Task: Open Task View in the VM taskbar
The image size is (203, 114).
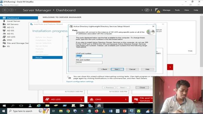Action: [21, 105]
